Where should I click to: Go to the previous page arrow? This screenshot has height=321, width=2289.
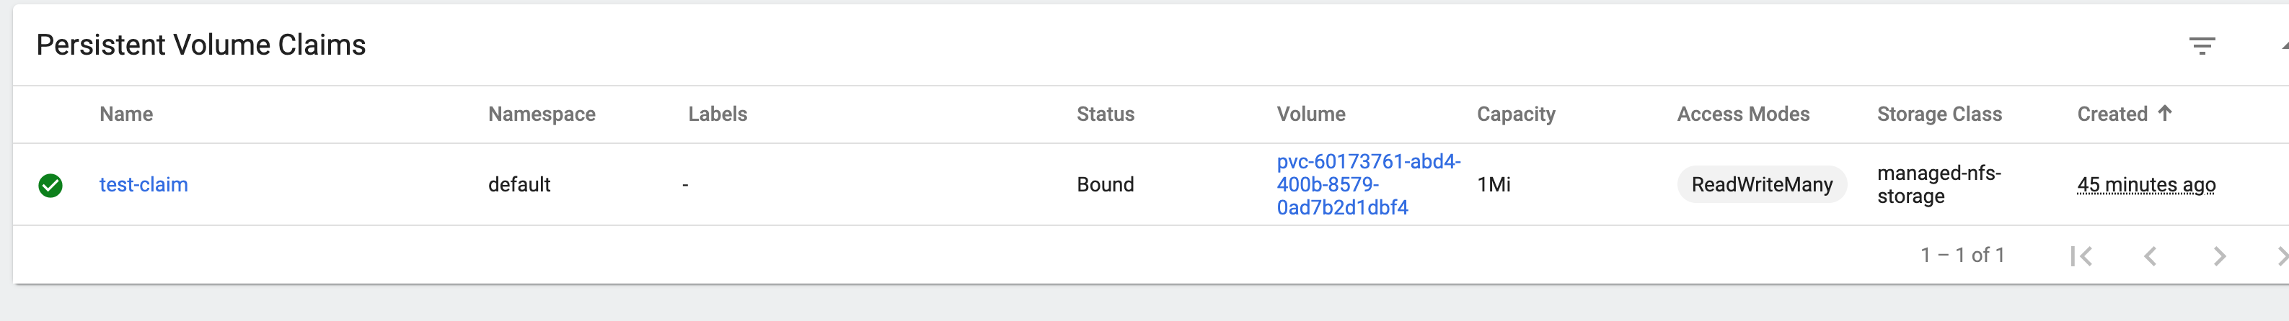pyautogui.click(x=2150, y=256)
